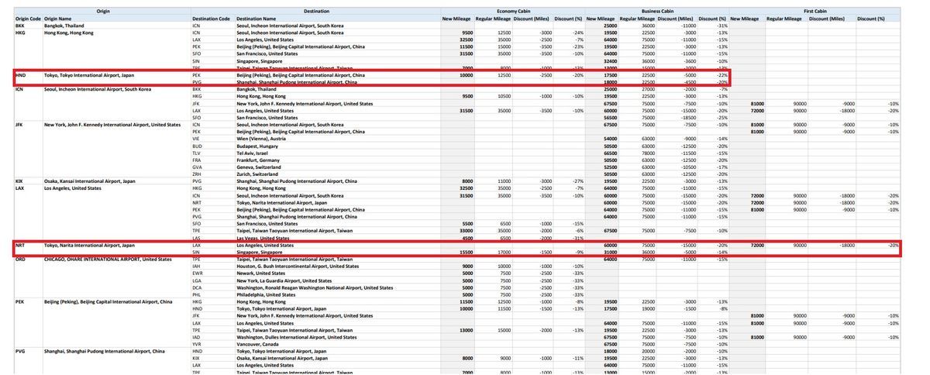Viewport: 930px width, 375px height.
Task: Click the 'Economy Cabin' header cell
Action: 512,12
